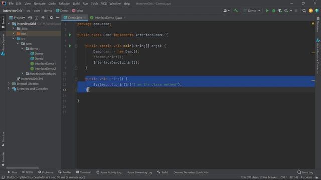Collapse all in Project panel

[43, 18]
